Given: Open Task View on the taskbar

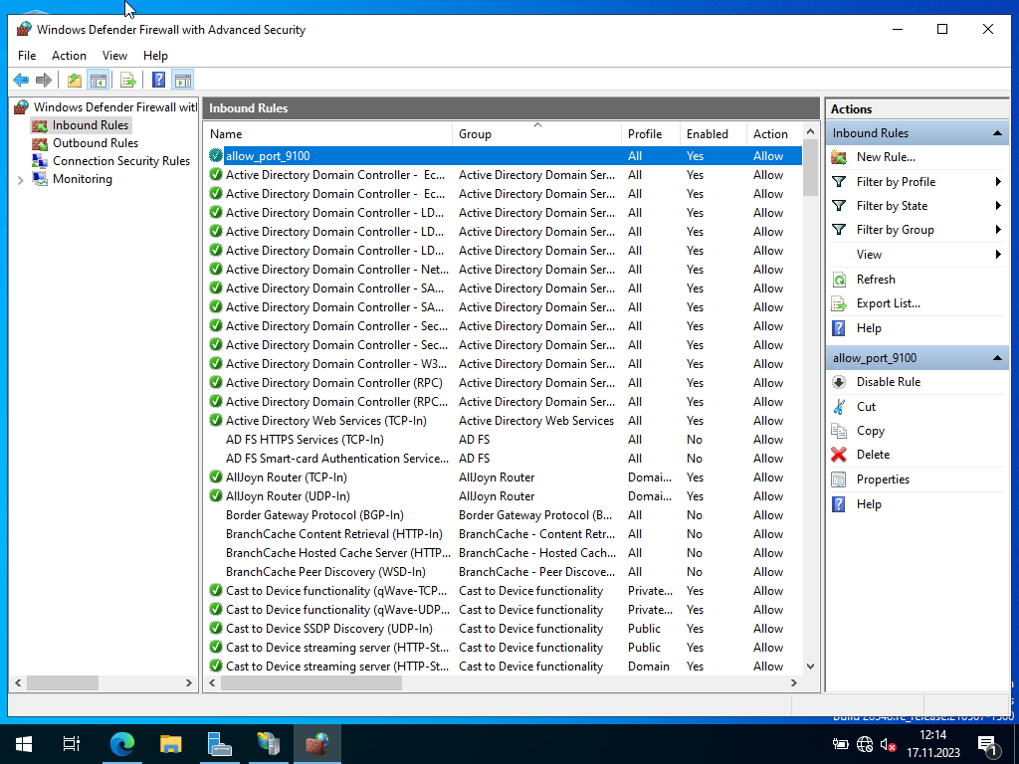Looking at the screenshot, I should pos(71,744).
